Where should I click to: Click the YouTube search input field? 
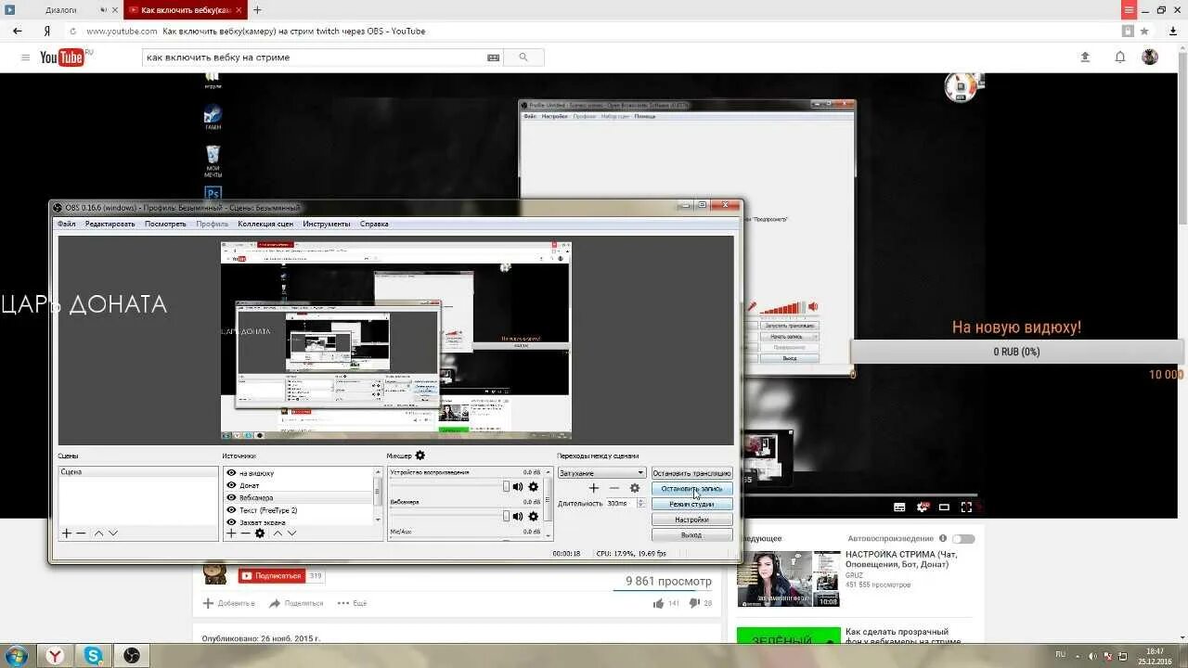[323, 58]
